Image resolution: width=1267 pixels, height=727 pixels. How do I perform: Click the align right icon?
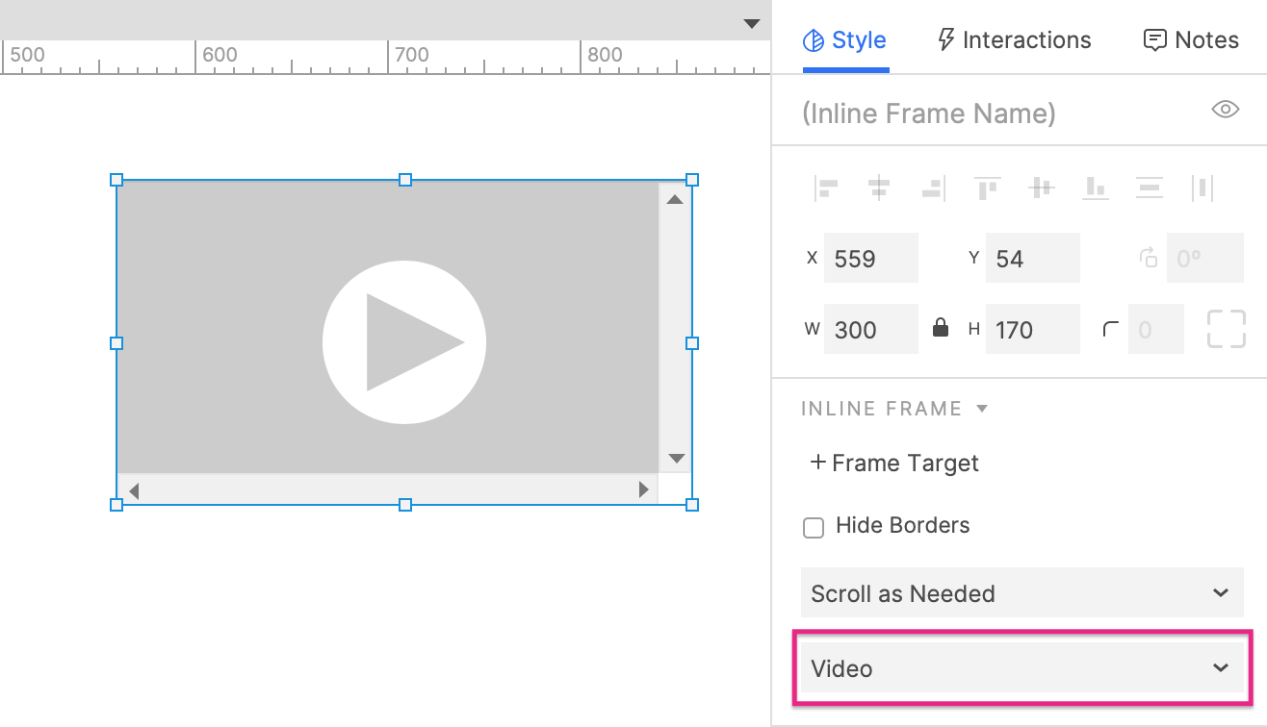pos(932,188)
